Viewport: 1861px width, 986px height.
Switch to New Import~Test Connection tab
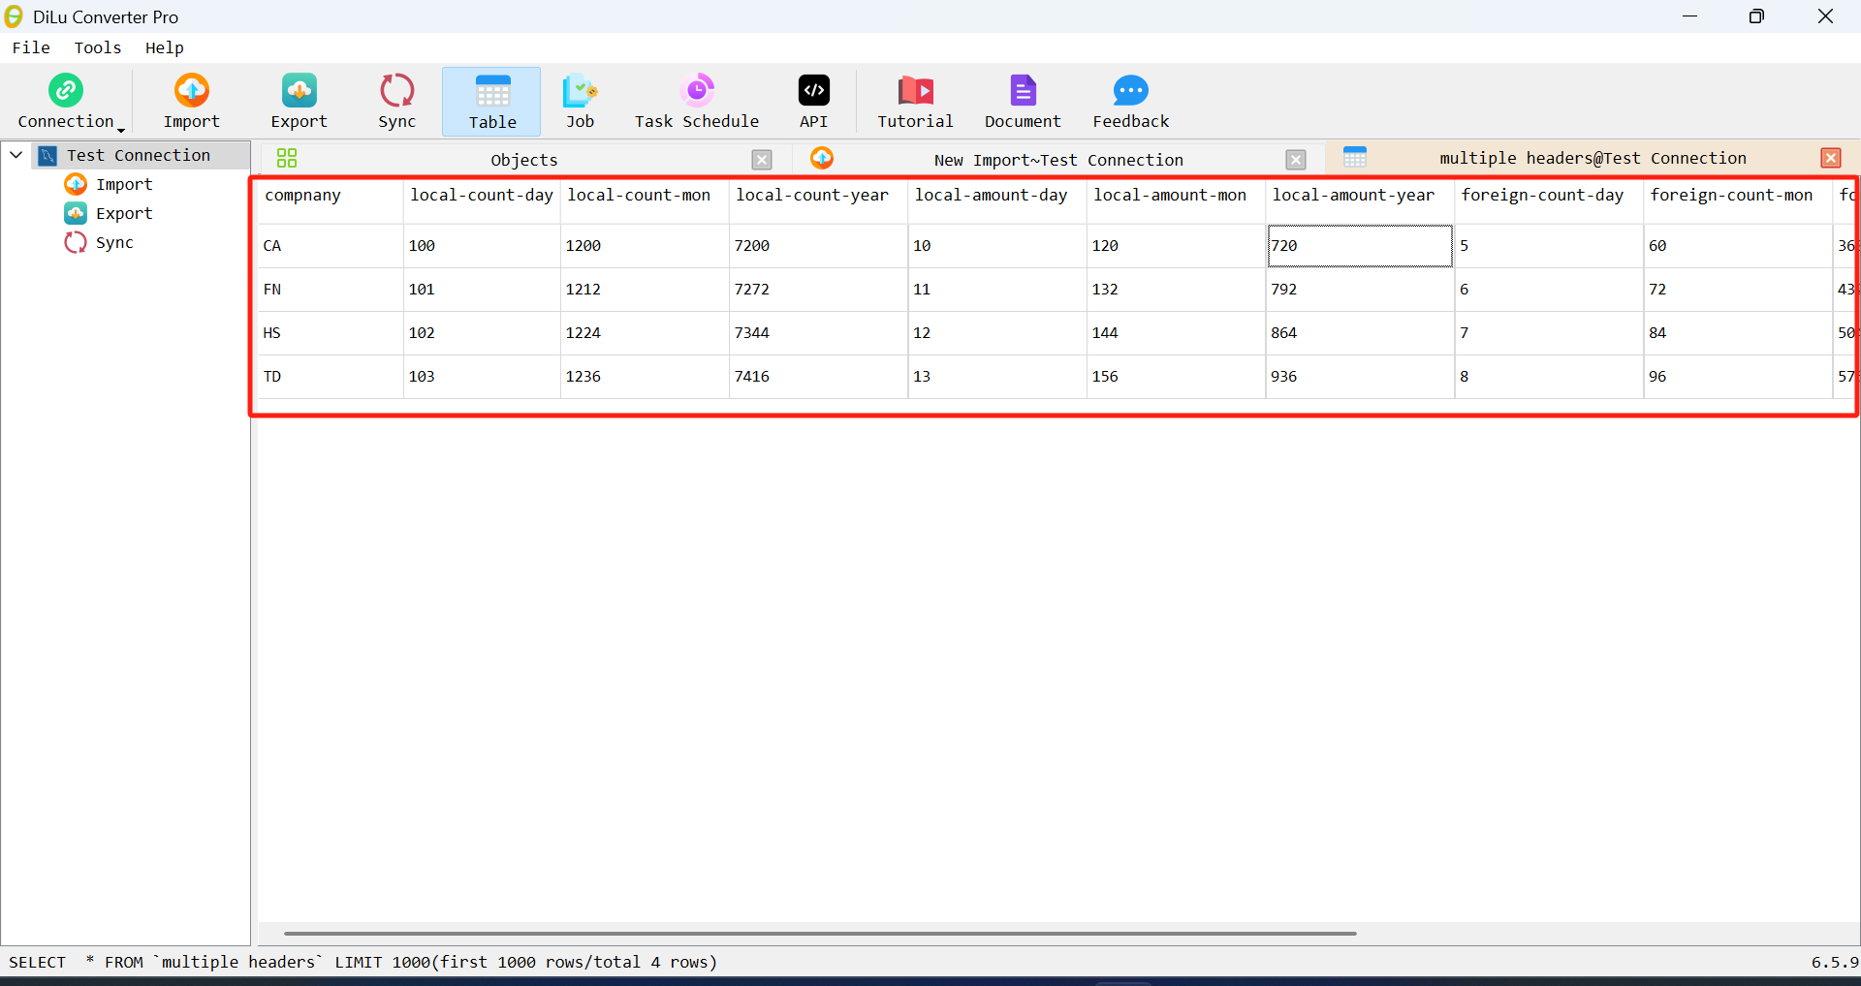click(1058, 160)
